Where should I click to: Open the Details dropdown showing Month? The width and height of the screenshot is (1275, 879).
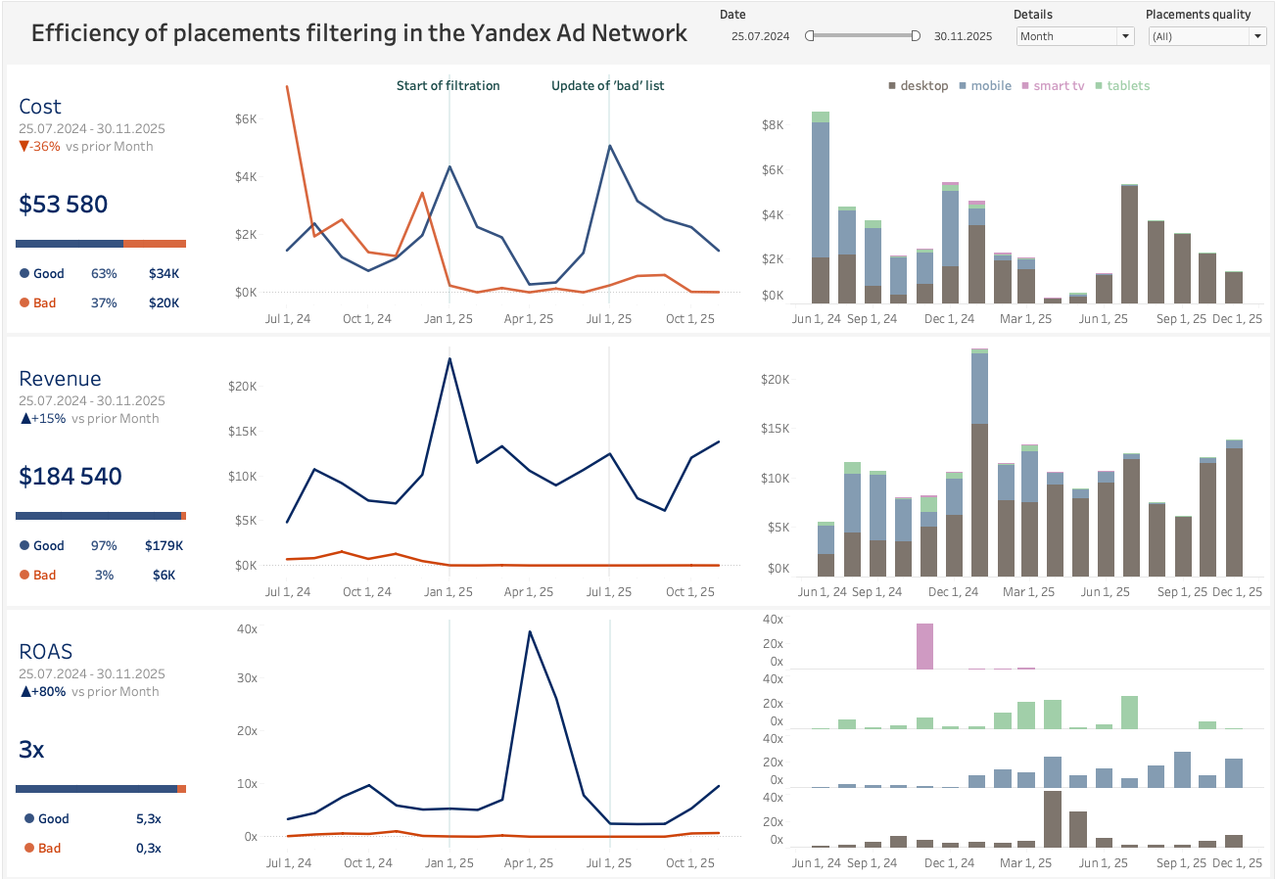[x=1074, y=36]
